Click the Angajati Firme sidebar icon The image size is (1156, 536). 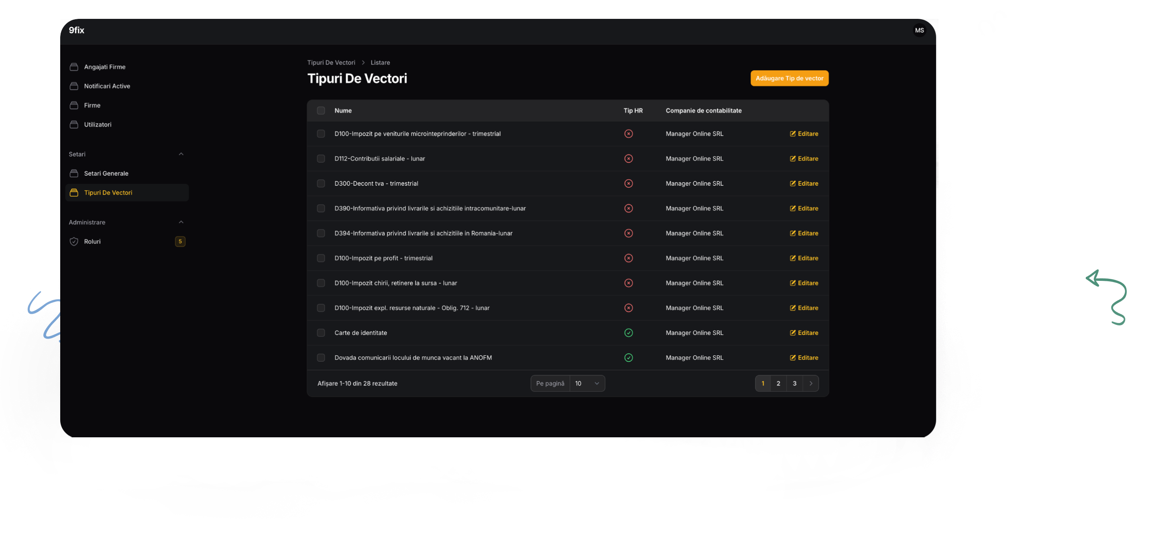(74, 67)
